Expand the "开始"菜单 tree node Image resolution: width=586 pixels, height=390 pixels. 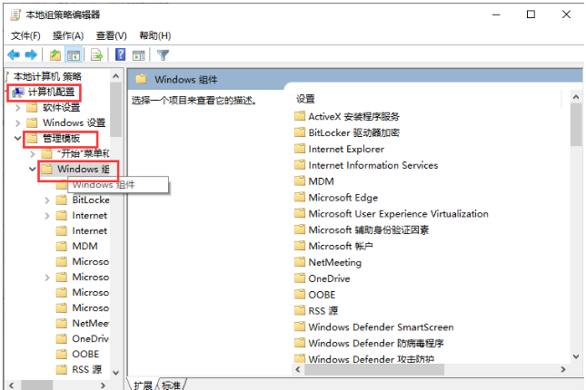33,154
